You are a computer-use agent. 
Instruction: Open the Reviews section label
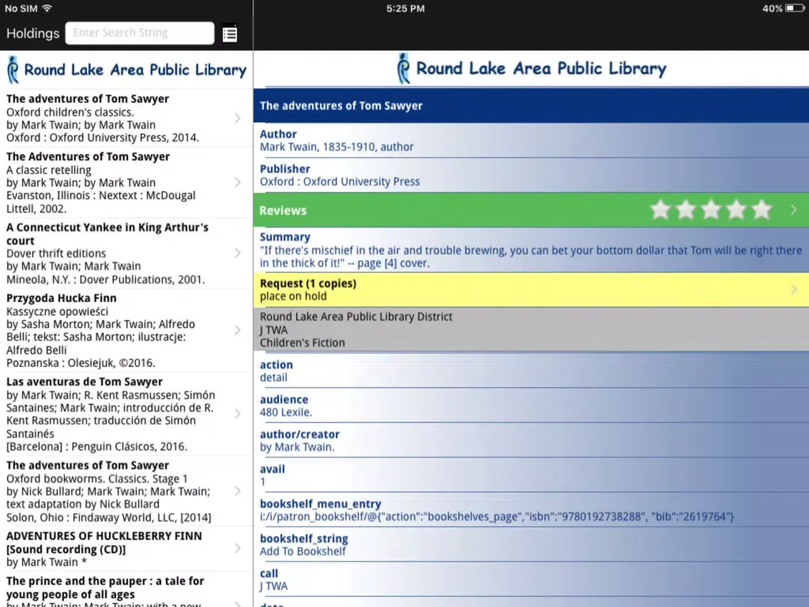pyautogui.click(x=283, y=211)
